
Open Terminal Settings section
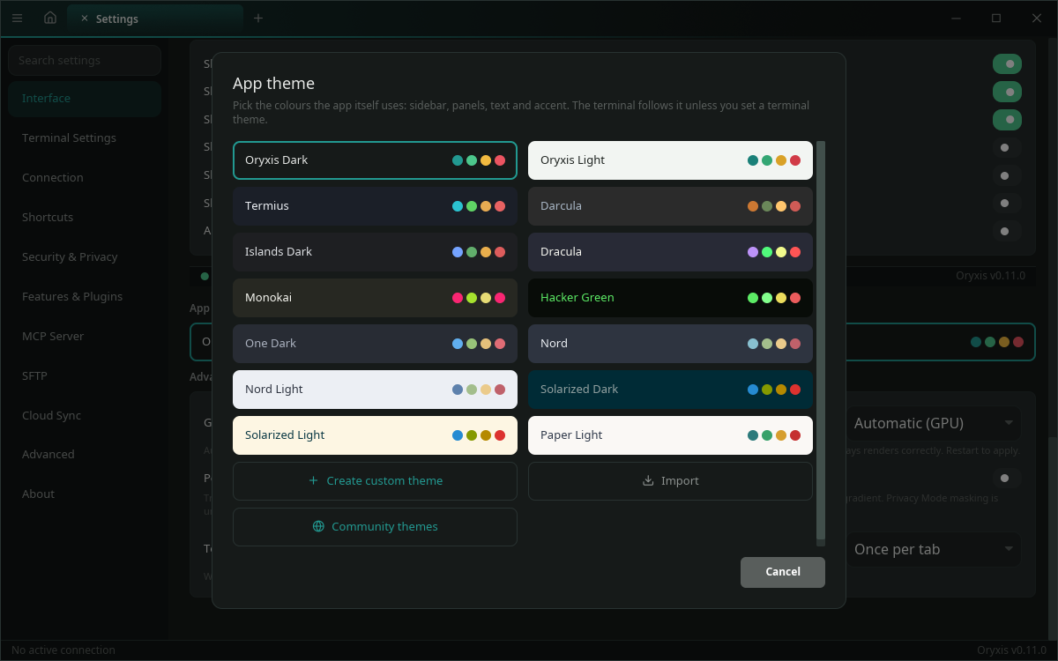[x=85, y=138]
